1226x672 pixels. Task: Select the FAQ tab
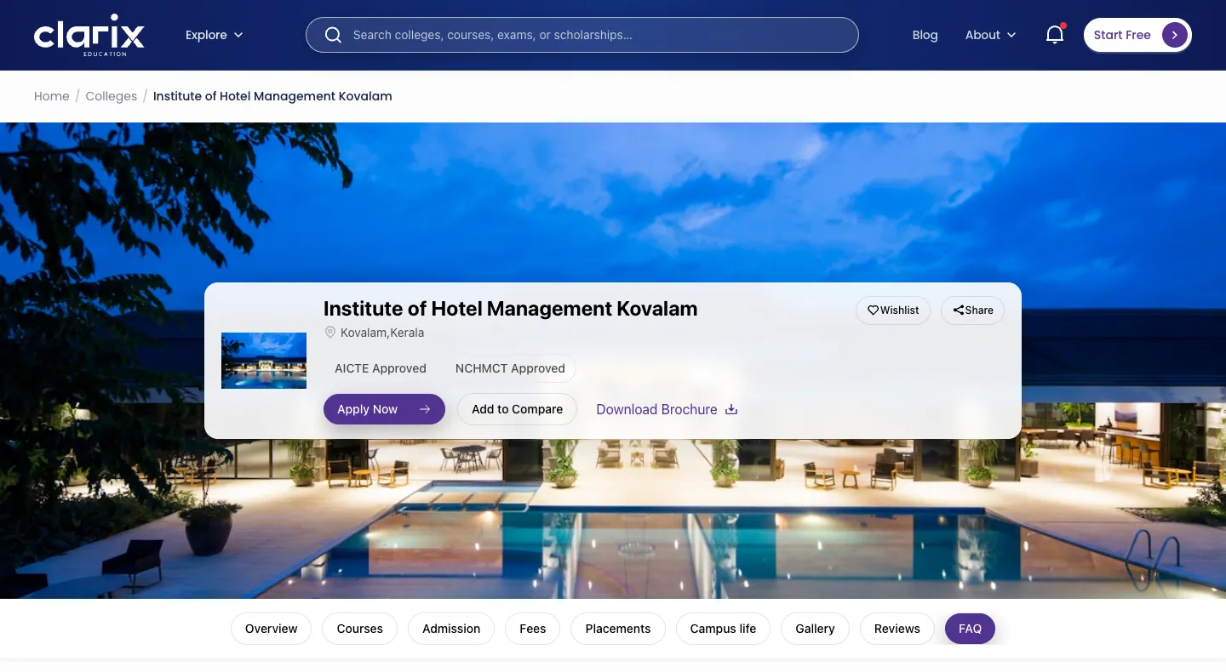click(971, 629)
